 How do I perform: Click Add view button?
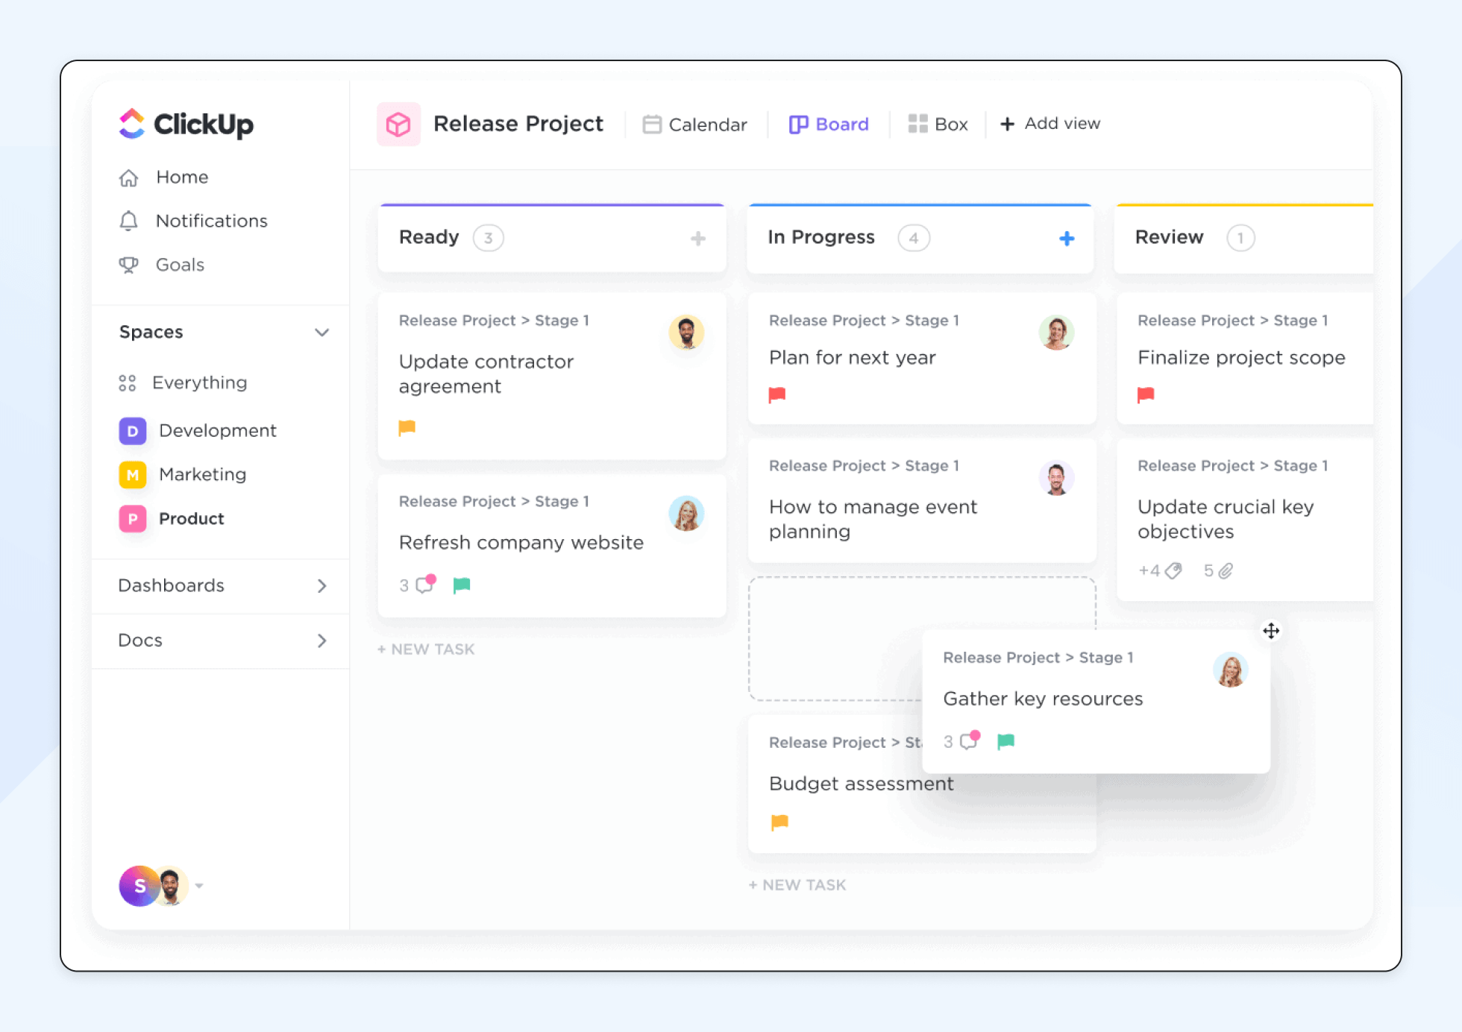1049,124
